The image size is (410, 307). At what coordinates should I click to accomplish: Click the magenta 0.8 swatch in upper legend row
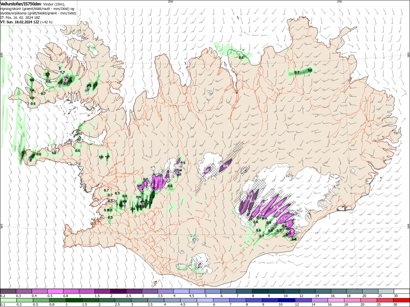pos(71,291)
